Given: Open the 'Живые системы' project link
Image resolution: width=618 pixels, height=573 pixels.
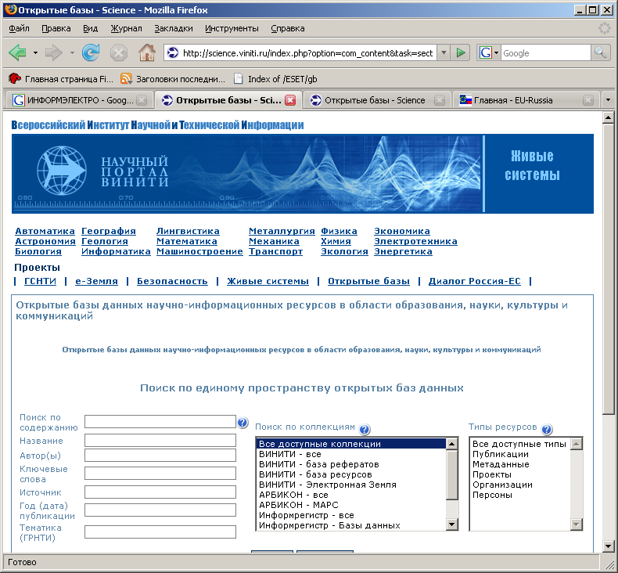Looking at the screenshot, I should pyautogui.click(x=268, y=281).
